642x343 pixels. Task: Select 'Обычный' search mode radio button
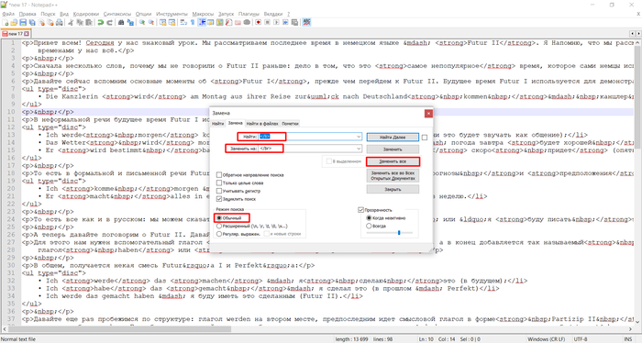[219, 218]
